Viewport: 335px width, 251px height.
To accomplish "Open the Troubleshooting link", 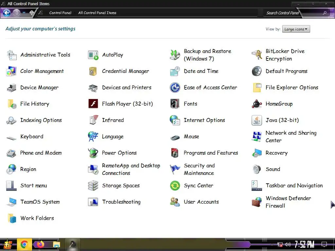I will [121, 202].
